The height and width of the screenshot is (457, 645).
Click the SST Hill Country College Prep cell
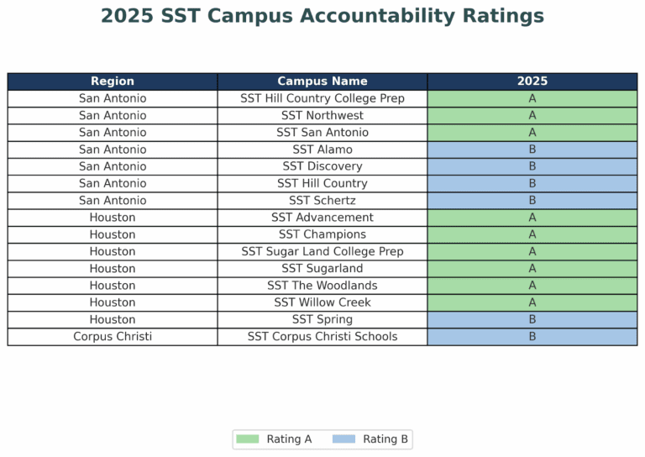coord(322,99)
